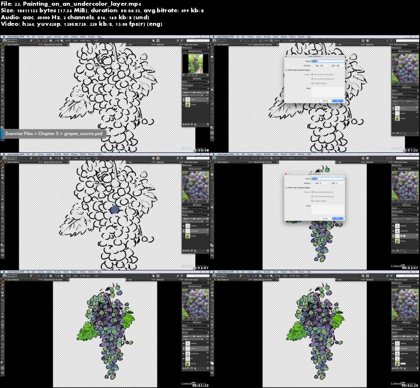Show the highlights layer in the 00:04:20 frame
Viewport: 420px width, 388px height.
point(394,349)
